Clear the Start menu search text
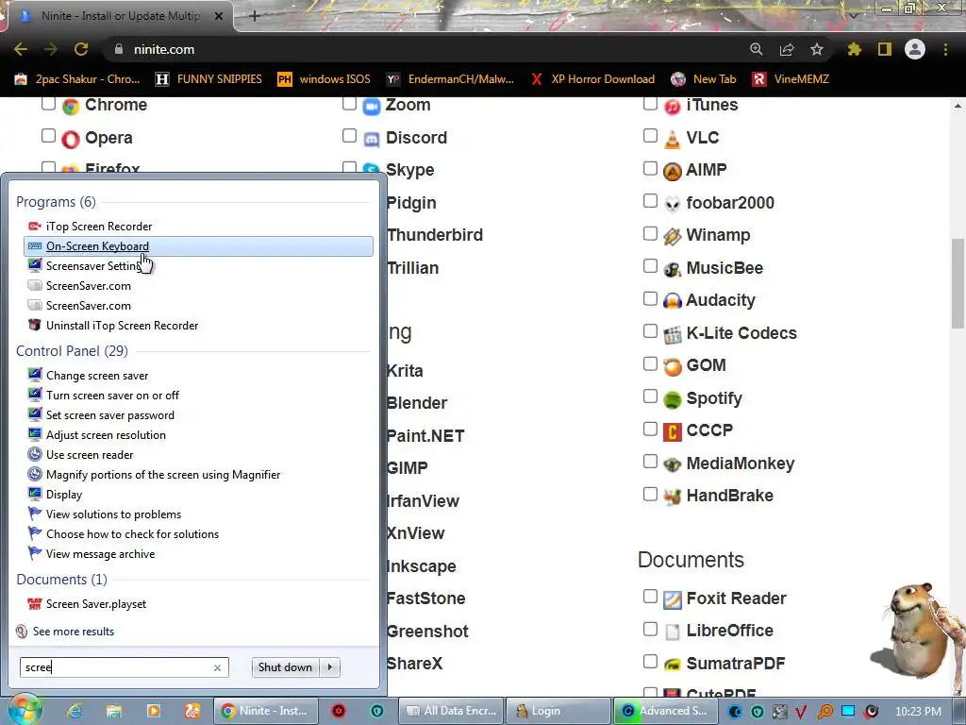The height and width of the screenshot is (725, 966). tap(217, 667)
